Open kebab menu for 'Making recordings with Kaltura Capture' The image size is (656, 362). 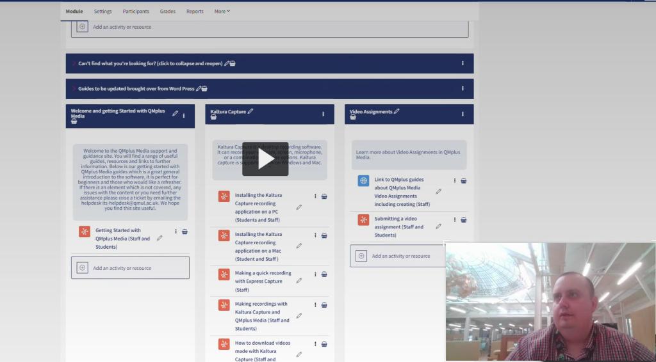coord(315,305)
